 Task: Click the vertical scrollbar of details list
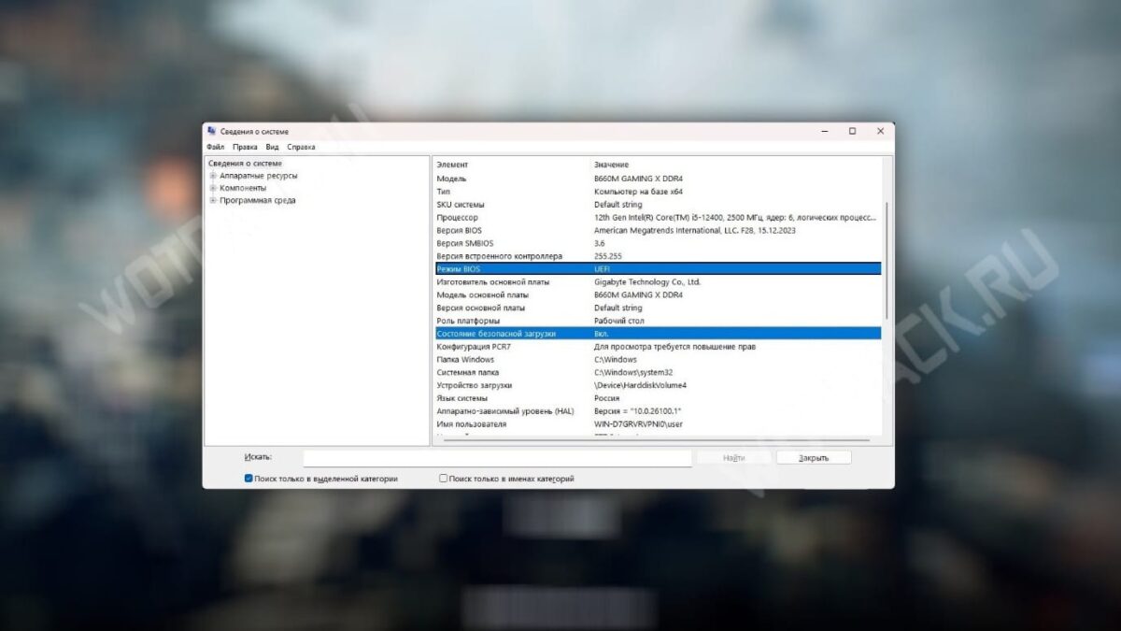coord(887,299)
